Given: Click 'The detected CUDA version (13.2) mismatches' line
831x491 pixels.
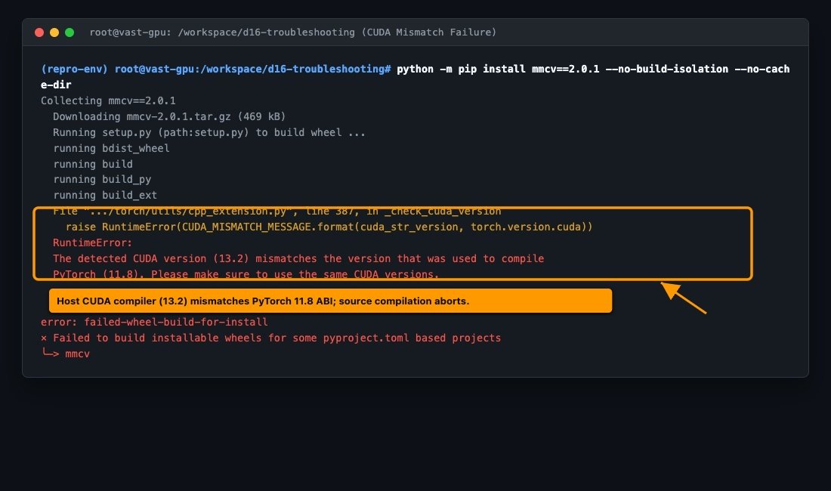Looking at the screenshot, I should pyautogui.click(x=298, y=258).
